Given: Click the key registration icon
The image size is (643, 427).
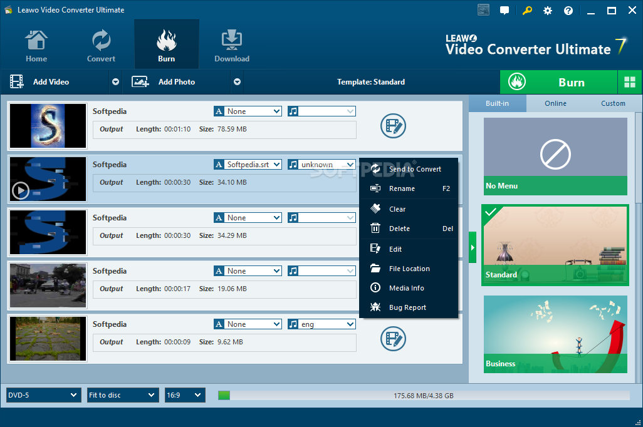Looking at the screenshot, I should (x=527, y=10).
